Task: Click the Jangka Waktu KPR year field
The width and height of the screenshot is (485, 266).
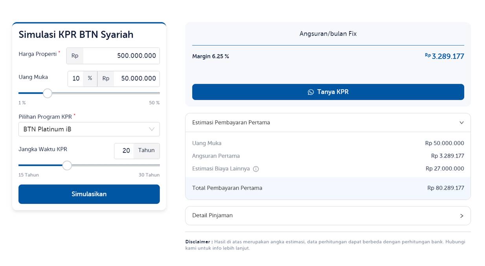Action: (125, 151)
